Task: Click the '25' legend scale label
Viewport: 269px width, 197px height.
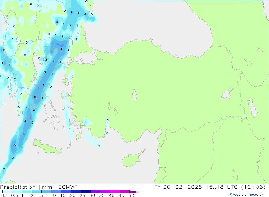Action: pyautogui.click(x=83, y=195)
